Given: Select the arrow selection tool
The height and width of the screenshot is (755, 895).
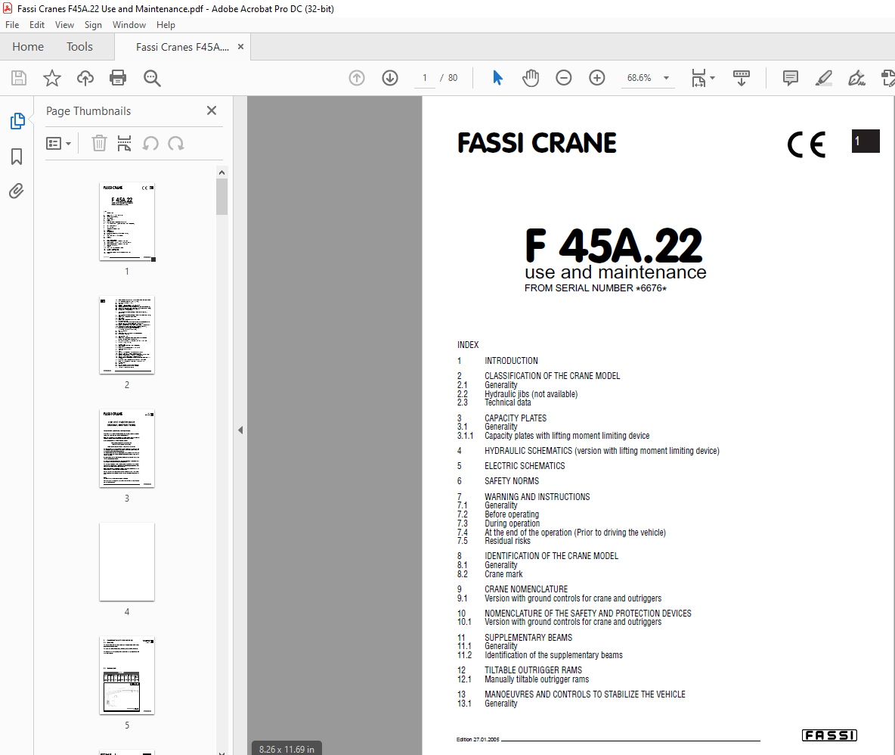Looking at the screenshot, I should tap(497, 78).
